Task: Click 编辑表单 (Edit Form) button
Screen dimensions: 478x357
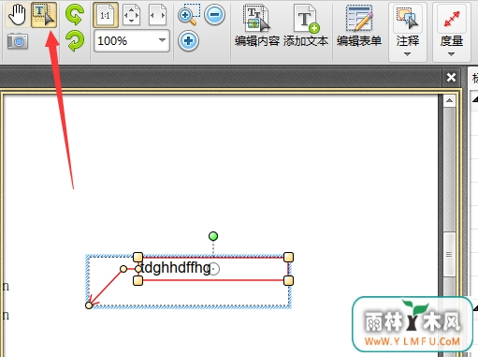Action: 359,26
